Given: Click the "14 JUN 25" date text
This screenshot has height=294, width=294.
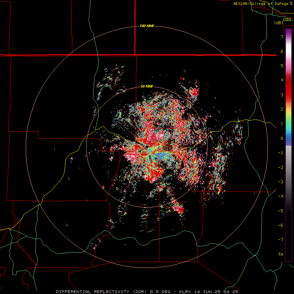Looking at the screenshot, I should (x=207, y=292).
